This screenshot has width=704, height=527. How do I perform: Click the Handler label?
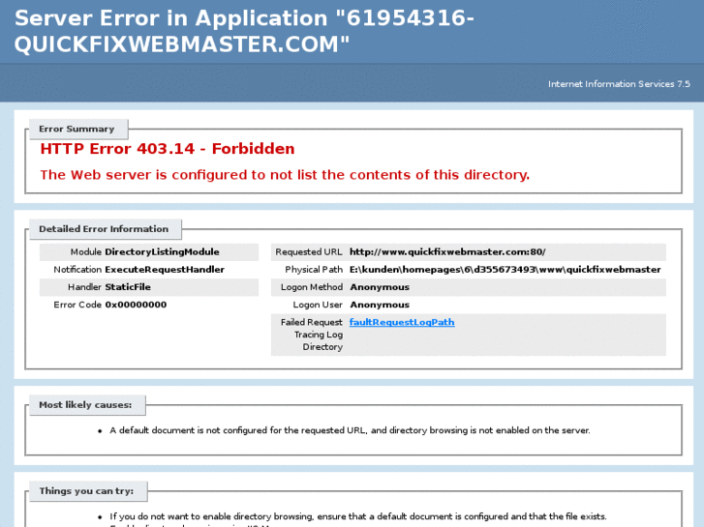coord(84,287)
